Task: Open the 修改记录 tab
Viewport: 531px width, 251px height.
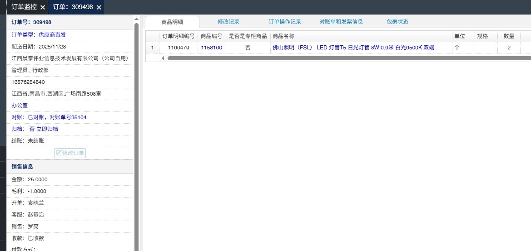Action: (x=228, y=22)
